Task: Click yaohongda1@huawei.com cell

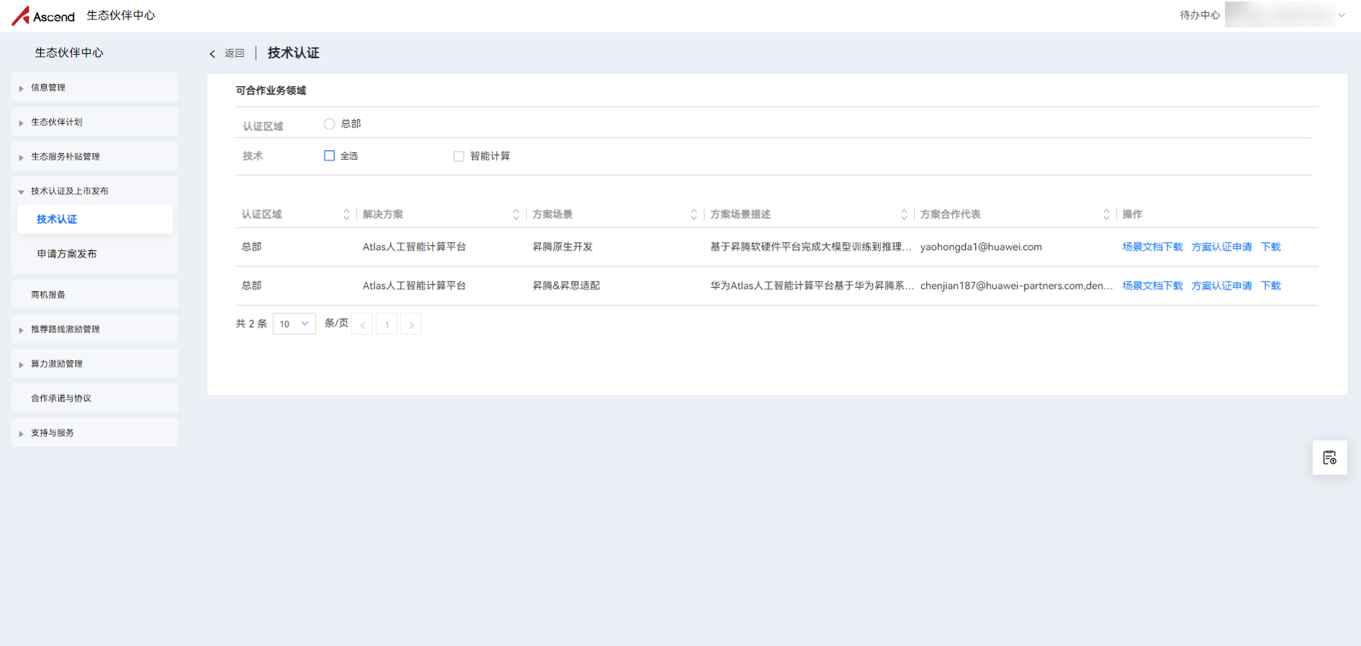Action: pyautogui.click(x=981, y=246)
